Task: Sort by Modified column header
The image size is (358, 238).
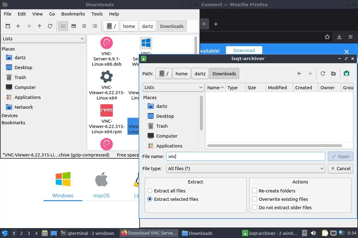Action: click(x=279, y=87)
